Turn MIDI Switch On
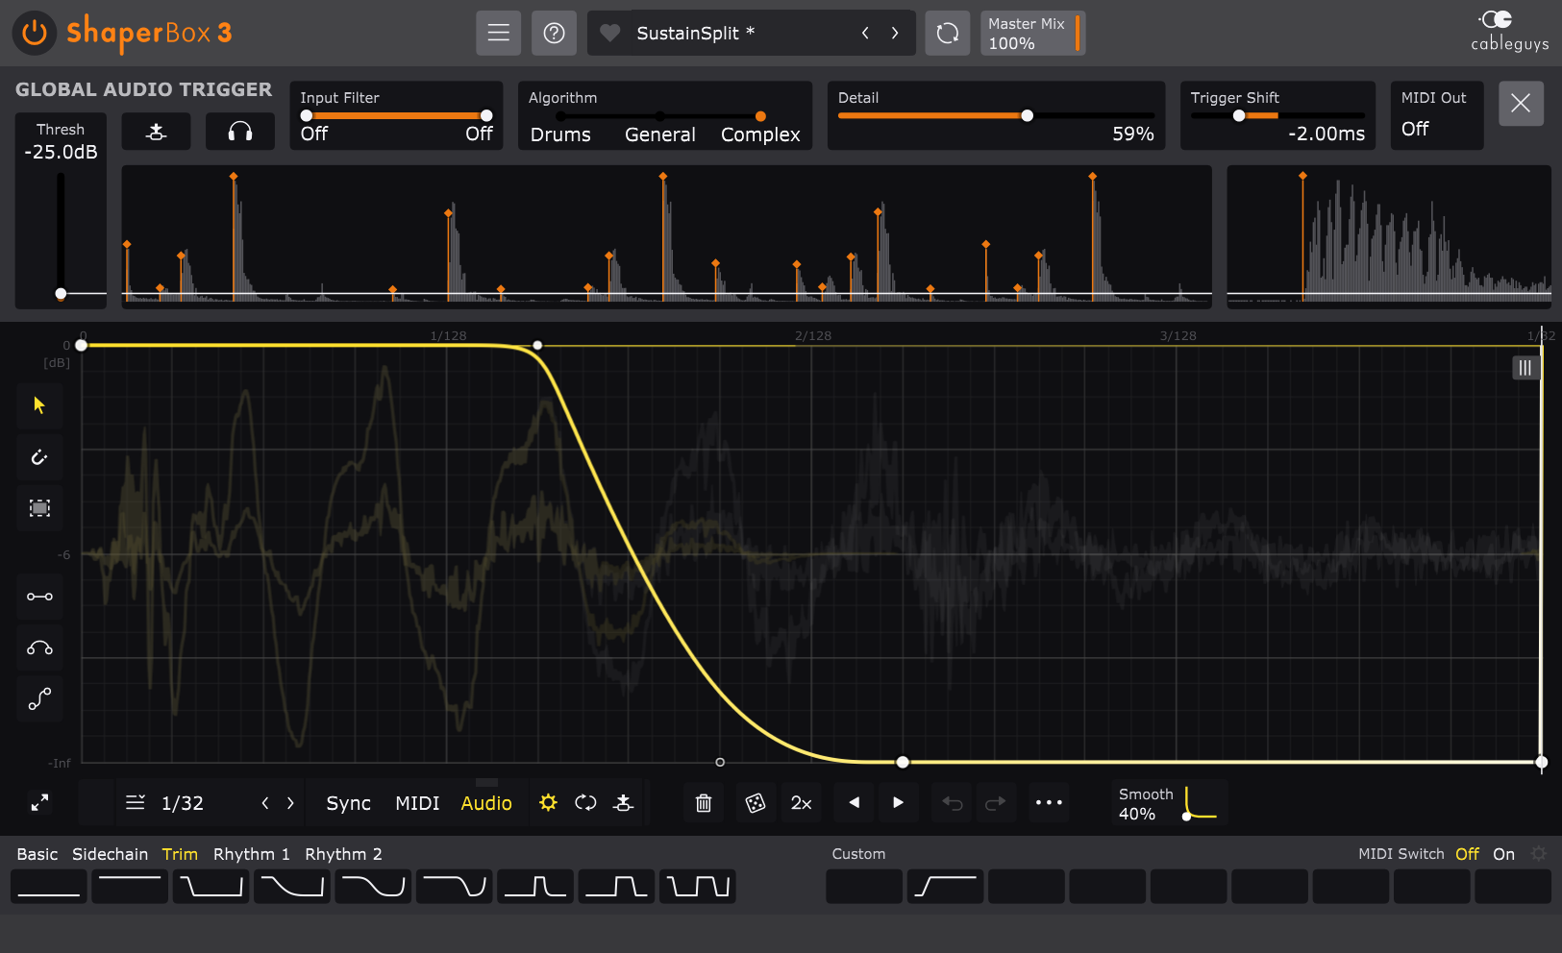 coord(1503,854)
